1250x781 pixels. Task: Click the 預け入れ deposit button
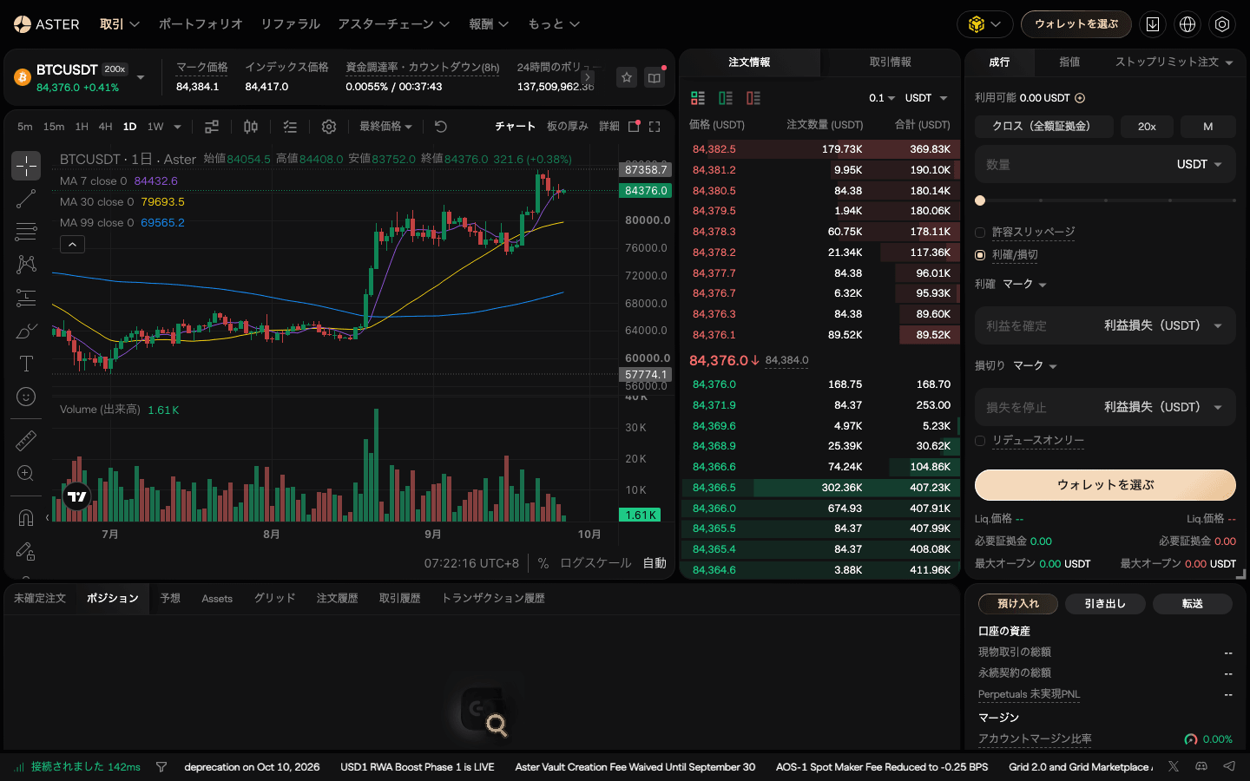click(x=1018, y=604)
